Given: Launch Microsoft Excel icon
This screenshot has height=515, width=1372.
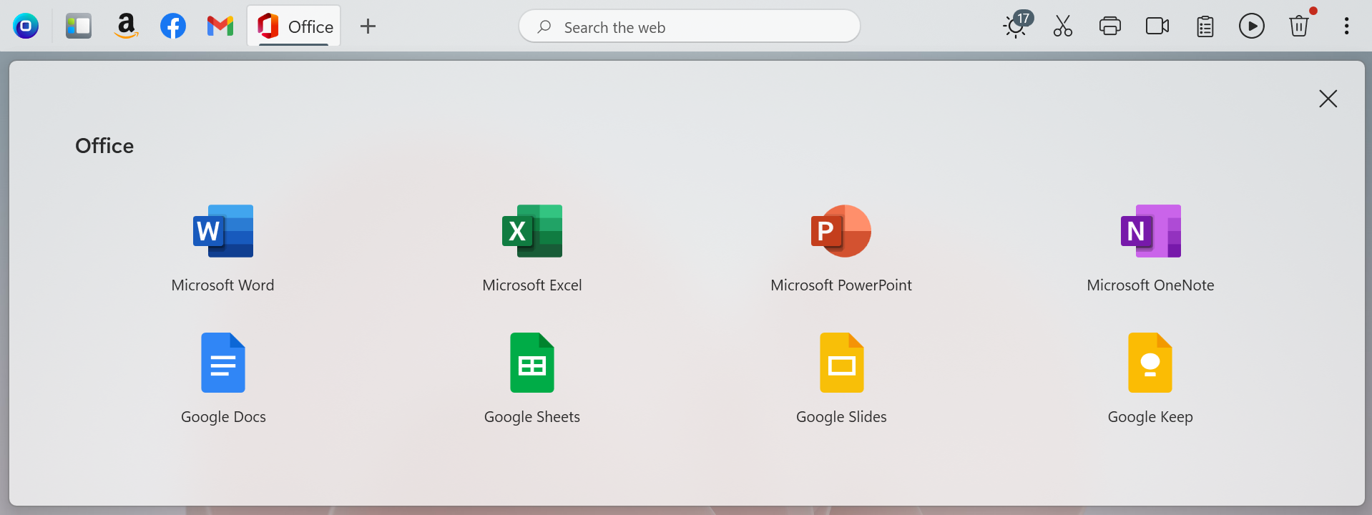Looking at the screenshot, I should coord(532,231).
